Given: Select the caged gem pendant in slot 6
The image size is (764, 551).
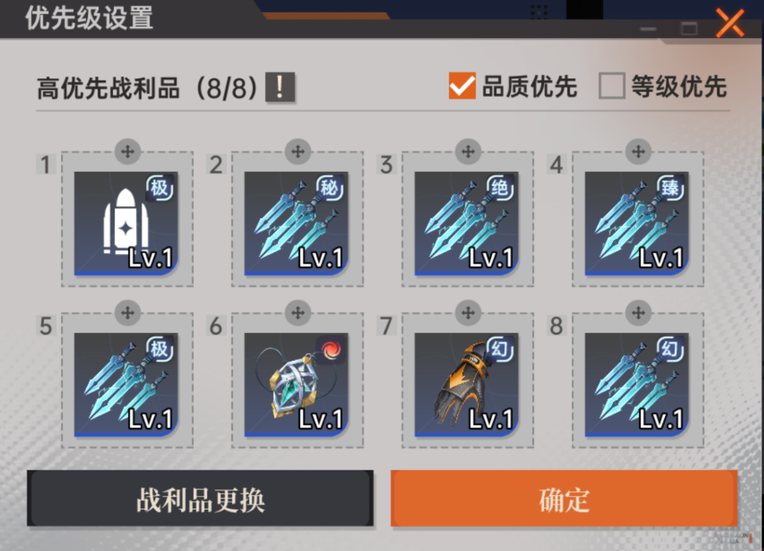Looking at the screenshot, I should click(x=296, y=384).
